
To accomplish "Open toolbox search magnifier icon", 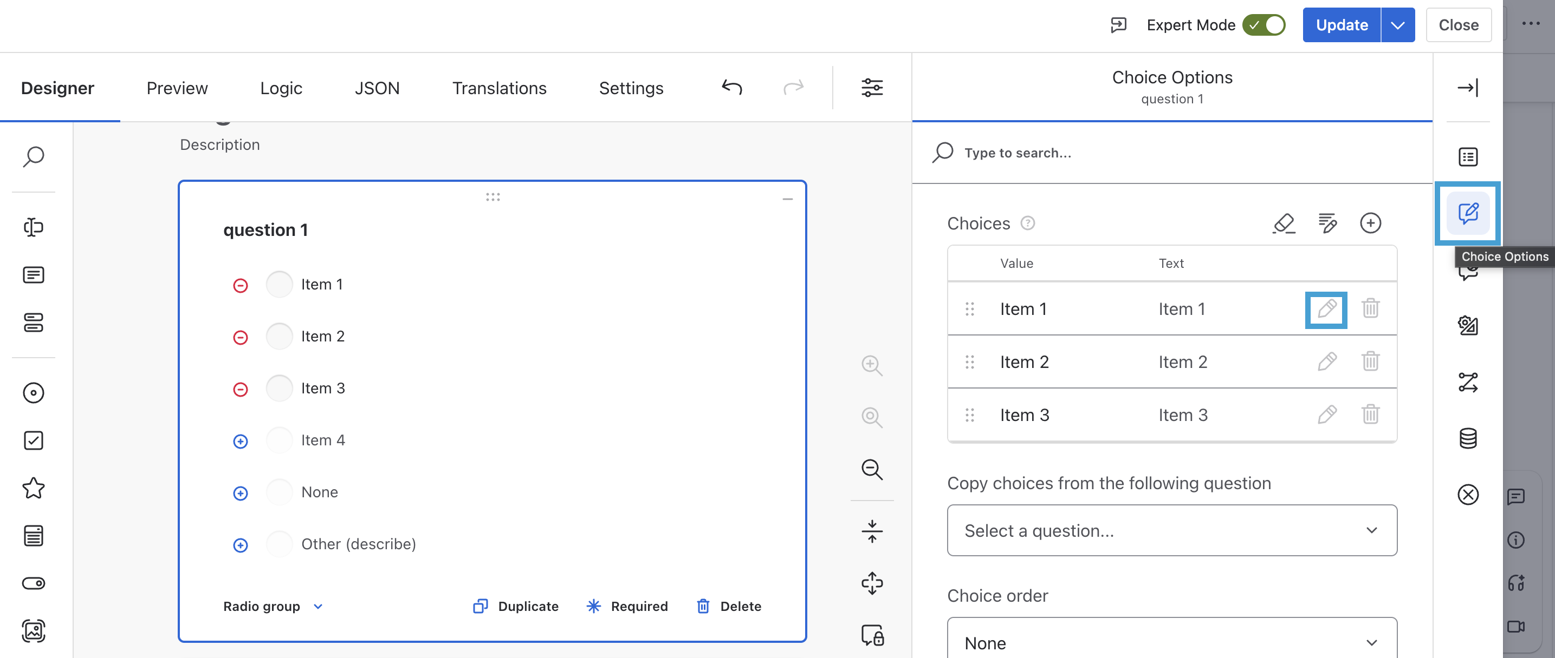I will 33,157.
